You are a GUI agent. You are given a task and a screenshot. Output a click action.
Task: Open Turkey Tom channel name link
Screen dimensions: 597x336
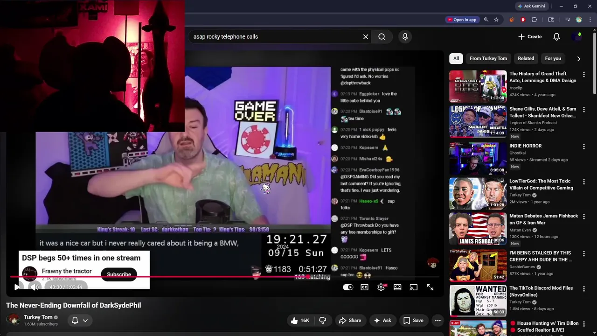(x=38, y=317)
